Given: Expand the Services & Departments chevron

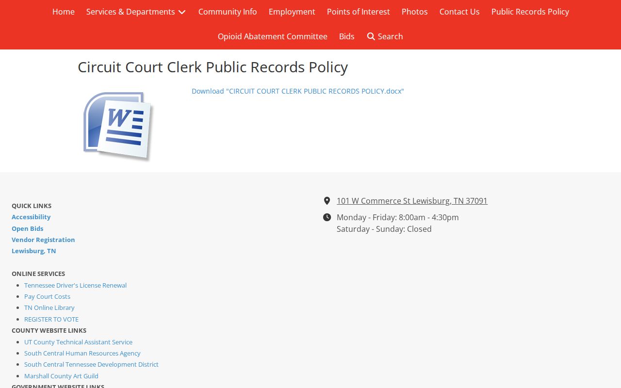Looking at the screenshot, I should [182, 12].
